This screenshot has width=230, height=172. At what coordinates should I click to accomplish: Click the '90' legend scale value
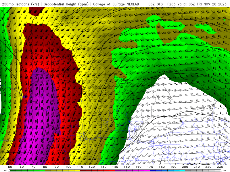click(57, 167)
